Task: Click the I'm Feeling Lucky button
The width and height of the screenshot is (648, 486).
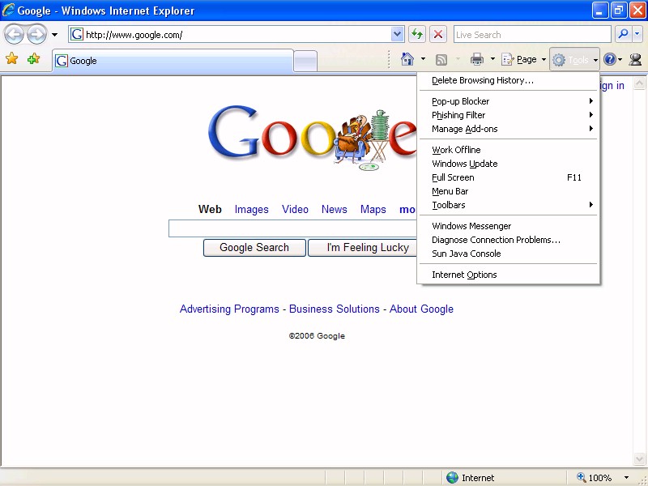Action: 362,248
